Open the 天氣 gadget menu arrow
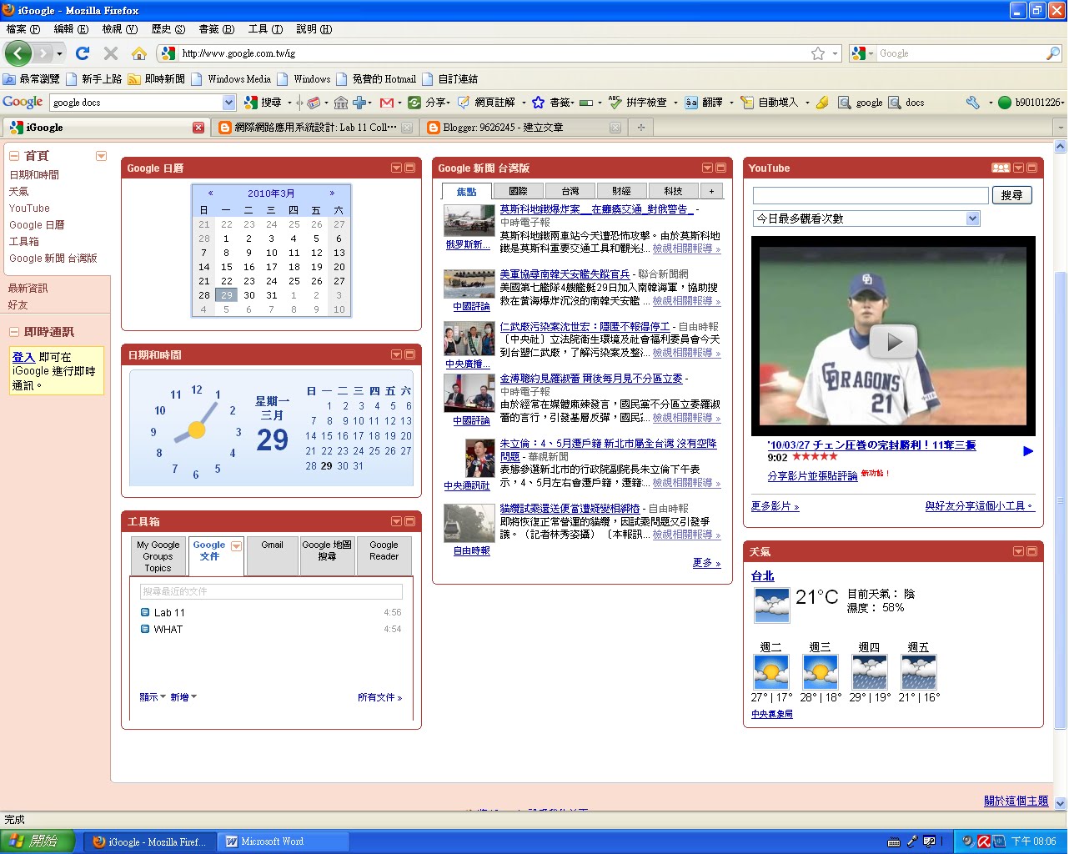Screen dimensions: 1069x854 point(1018,551)
